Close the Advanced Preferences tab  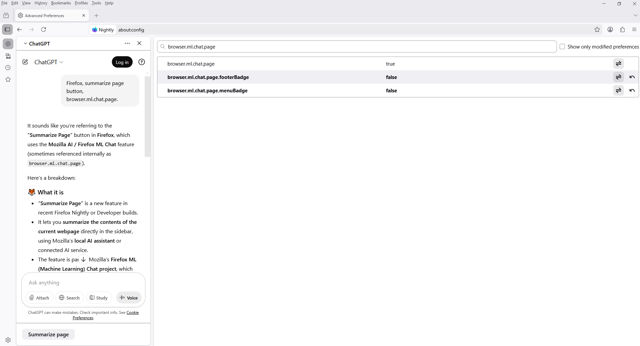point(84,15)
